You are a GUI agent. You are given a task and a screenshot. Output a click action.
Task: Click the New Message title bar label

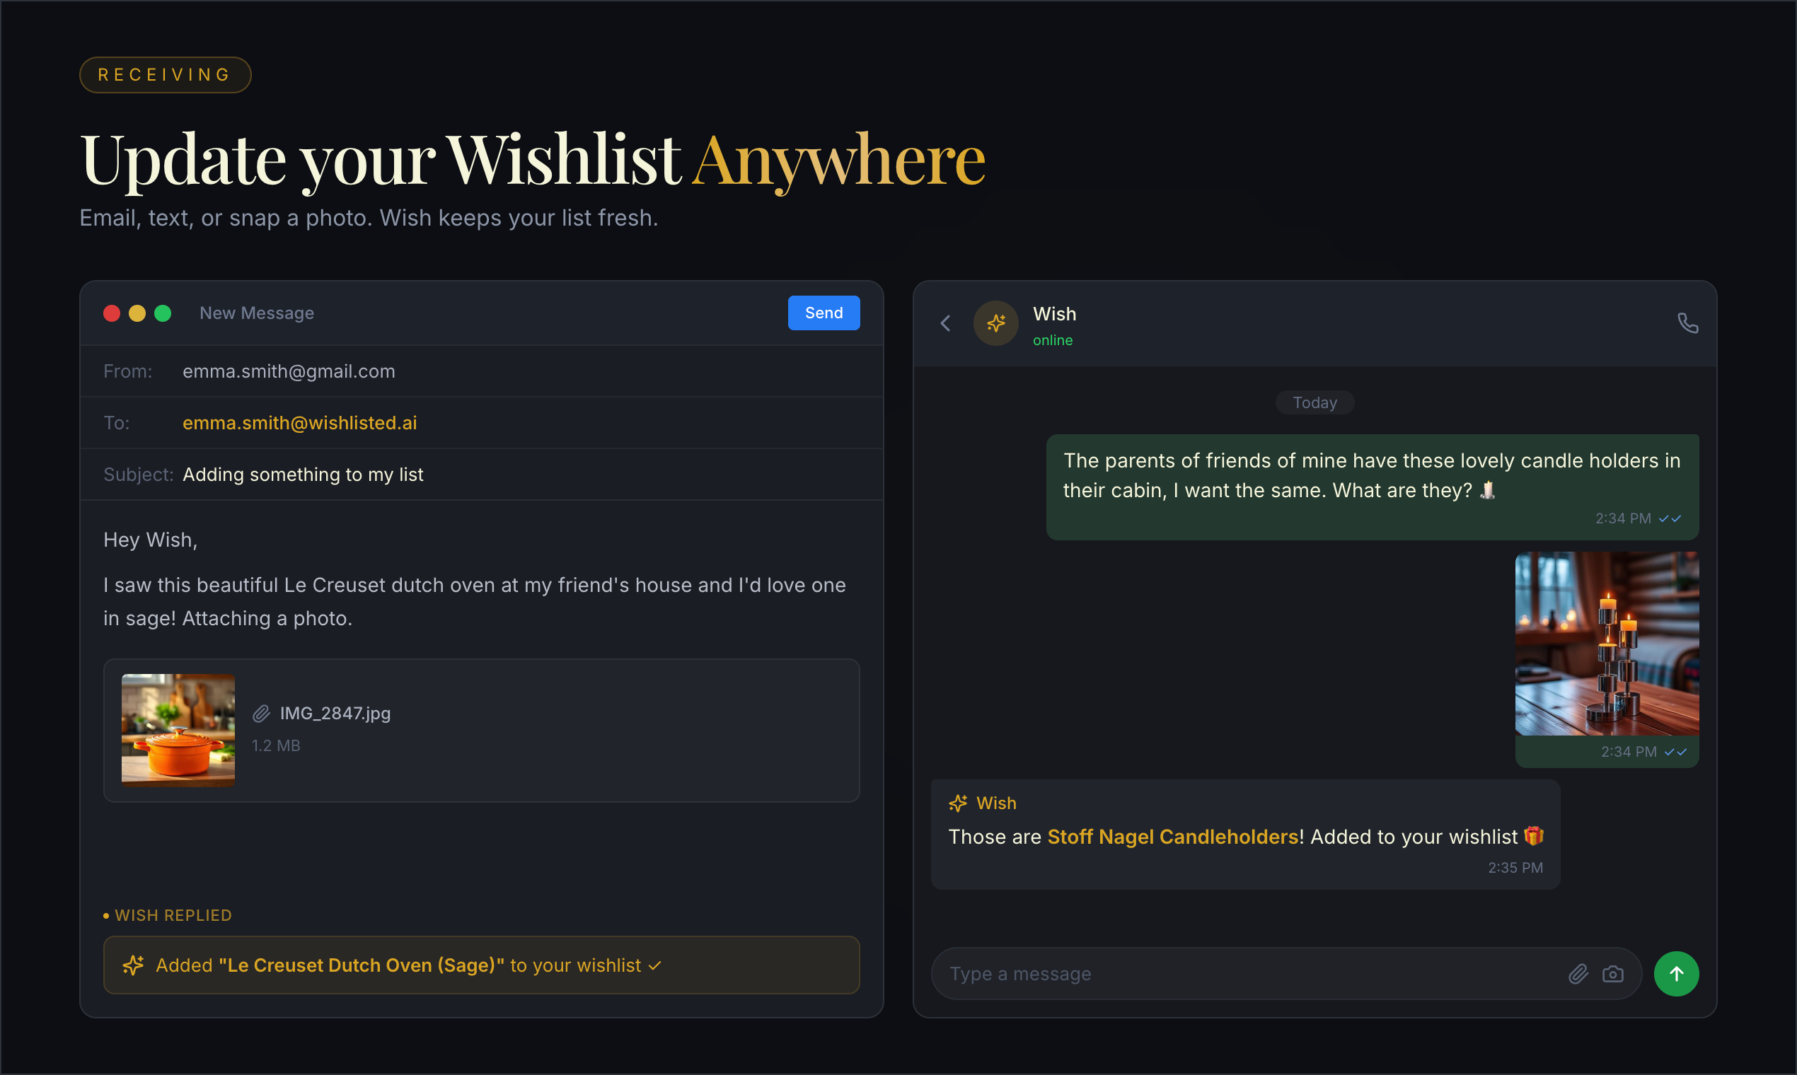click(x=257, y=313)
